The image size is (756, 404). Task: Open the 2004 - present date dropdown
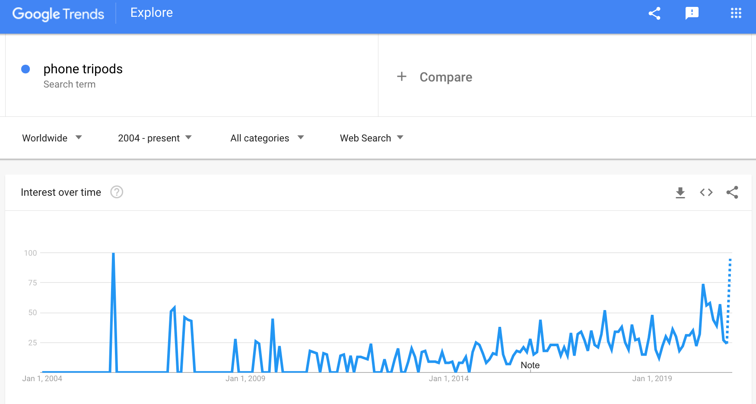coord(155,138)
